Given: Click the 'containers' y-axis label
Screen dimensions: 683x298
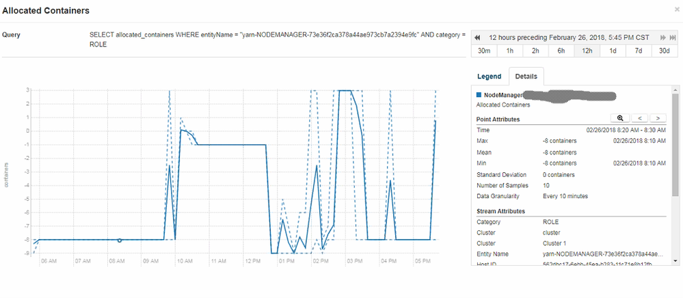Looking at the screenshot, I should tap(7, 176).
